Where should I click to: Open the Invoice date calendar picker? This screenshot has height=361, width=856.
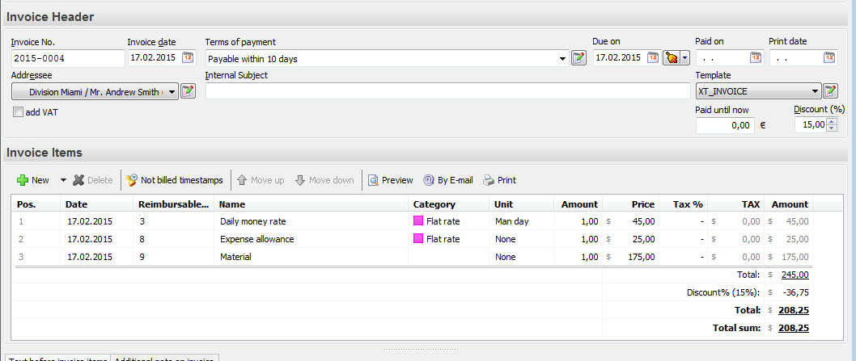click(188, 57)
